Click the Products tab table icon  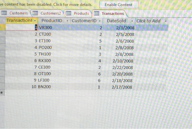(68, 13)
